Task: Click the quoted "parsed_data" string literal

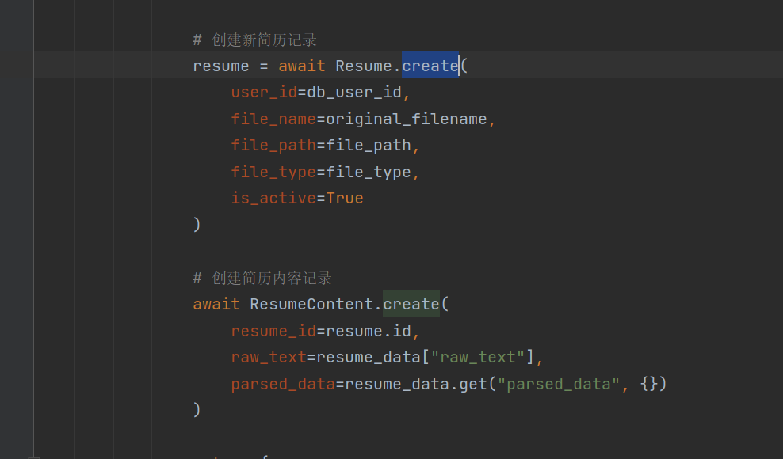Action: (559, 384)
